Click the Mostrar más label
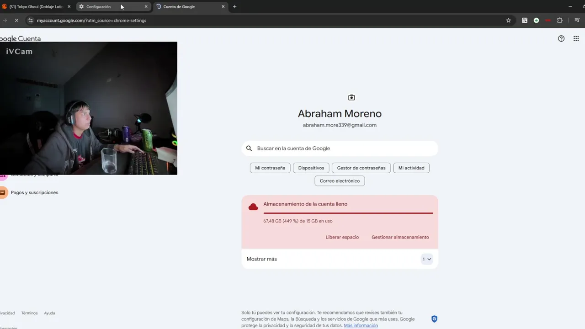 pos(261,259)
